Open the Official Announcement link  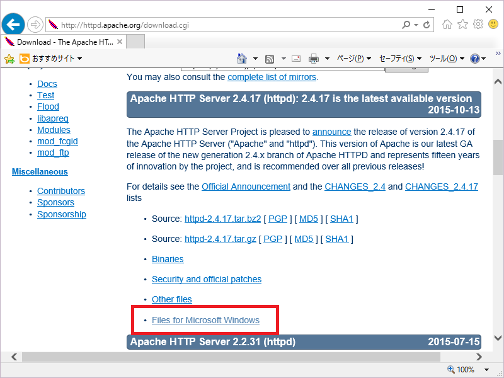pyautogui.click(x=246, y=186)
